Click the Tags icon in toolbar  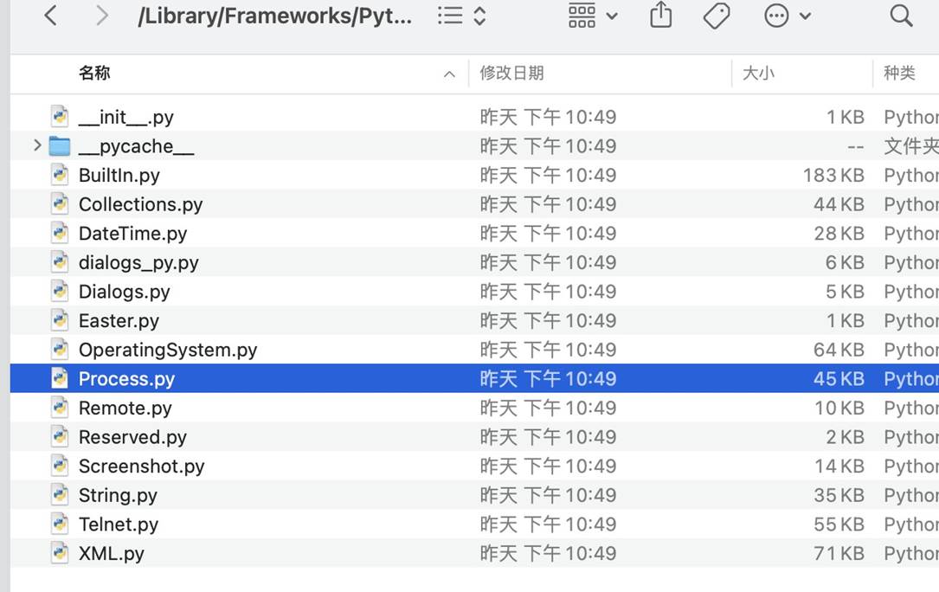[x=717, y=16]
